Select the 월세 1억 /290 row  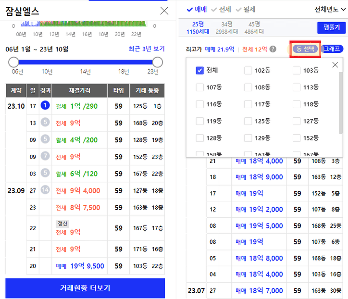click(x=96, y=106)
